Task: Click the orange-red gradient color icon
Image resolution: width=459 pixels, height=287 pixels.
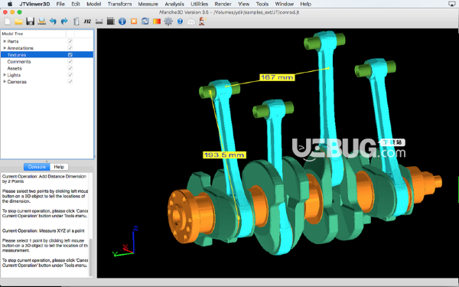Action: (x=157, y=21)
